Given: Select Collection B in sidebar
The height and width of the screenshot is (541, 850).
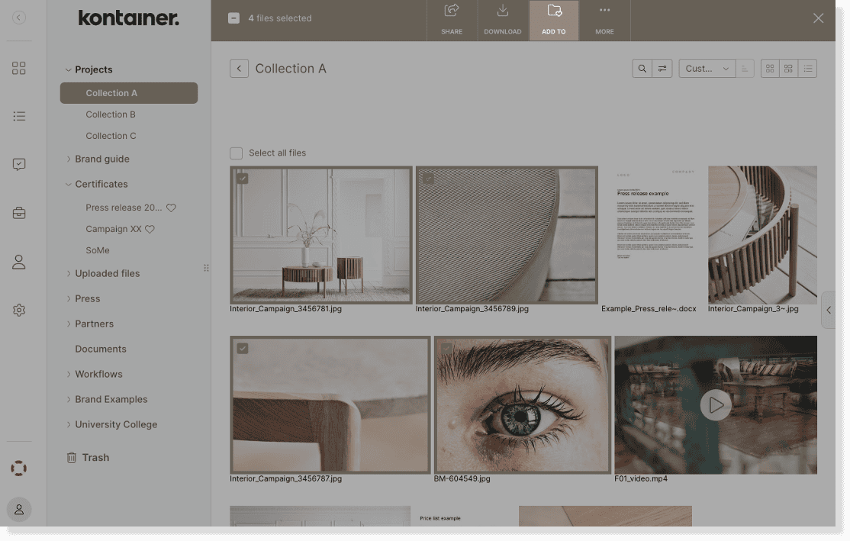Looking at the screenshot, I should pos(111,114).
